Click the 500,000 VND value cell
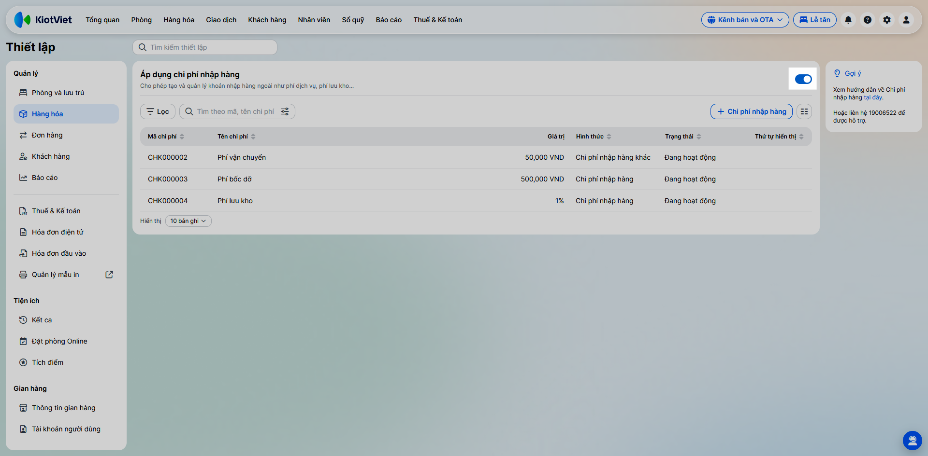This screenshot has width=928, height=456. [542, 179]
